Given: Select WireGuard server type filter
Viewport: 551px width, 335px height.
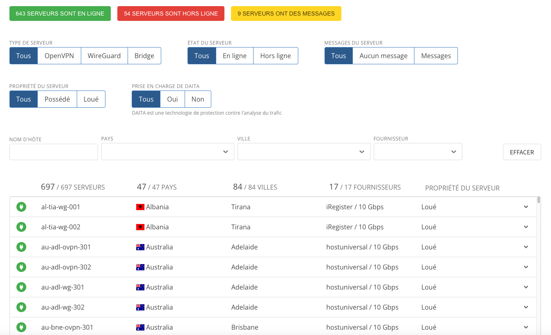Looking at the screenshot, I should 104,56.
